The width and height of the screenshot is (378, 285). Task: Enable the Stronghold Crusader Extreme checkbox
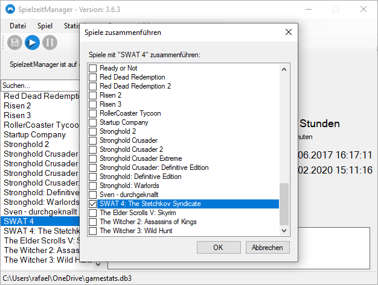[x=92, y=159]
